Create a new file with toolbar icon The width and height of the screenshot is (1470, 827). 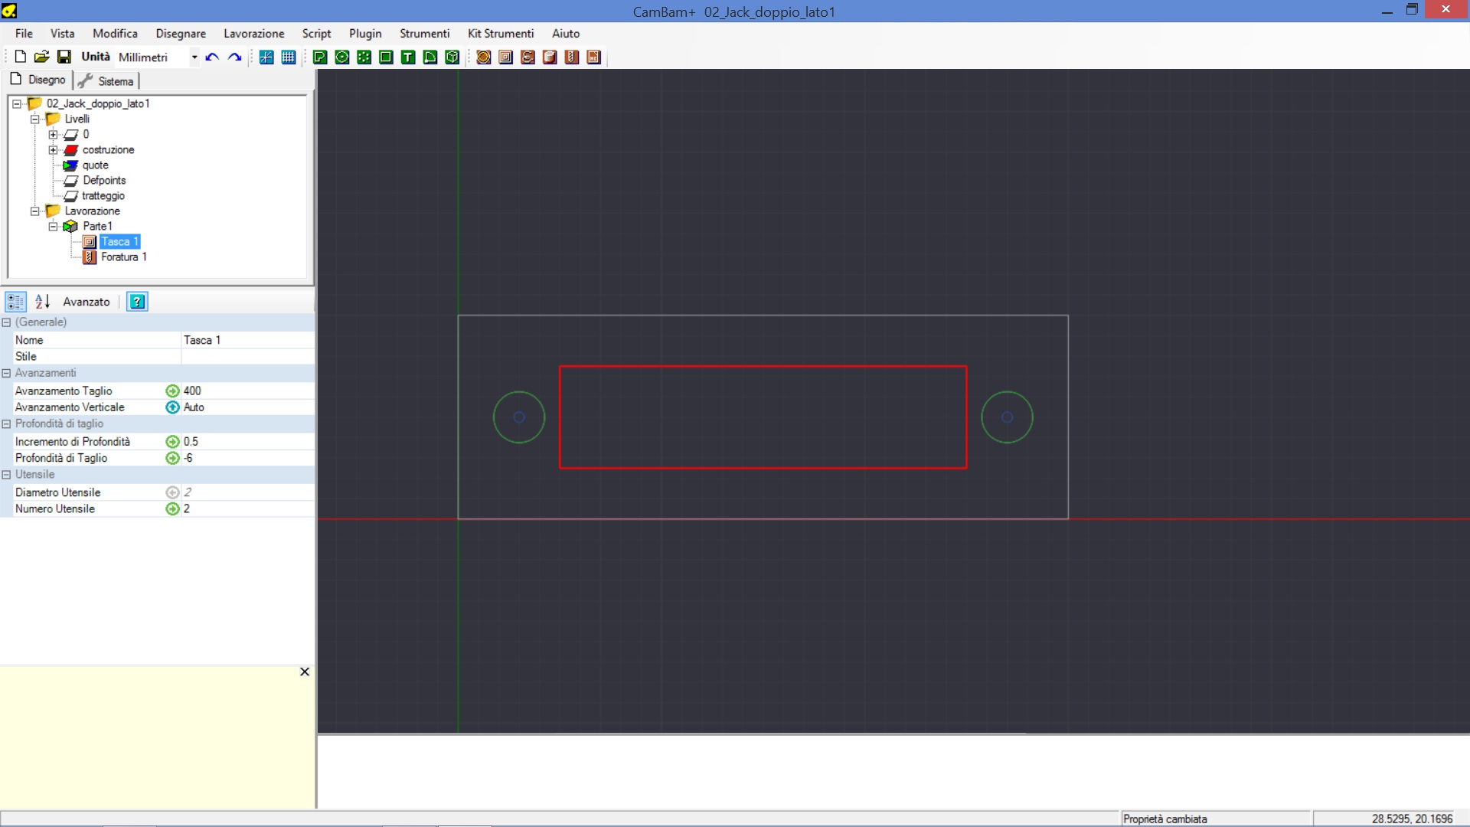21,57
